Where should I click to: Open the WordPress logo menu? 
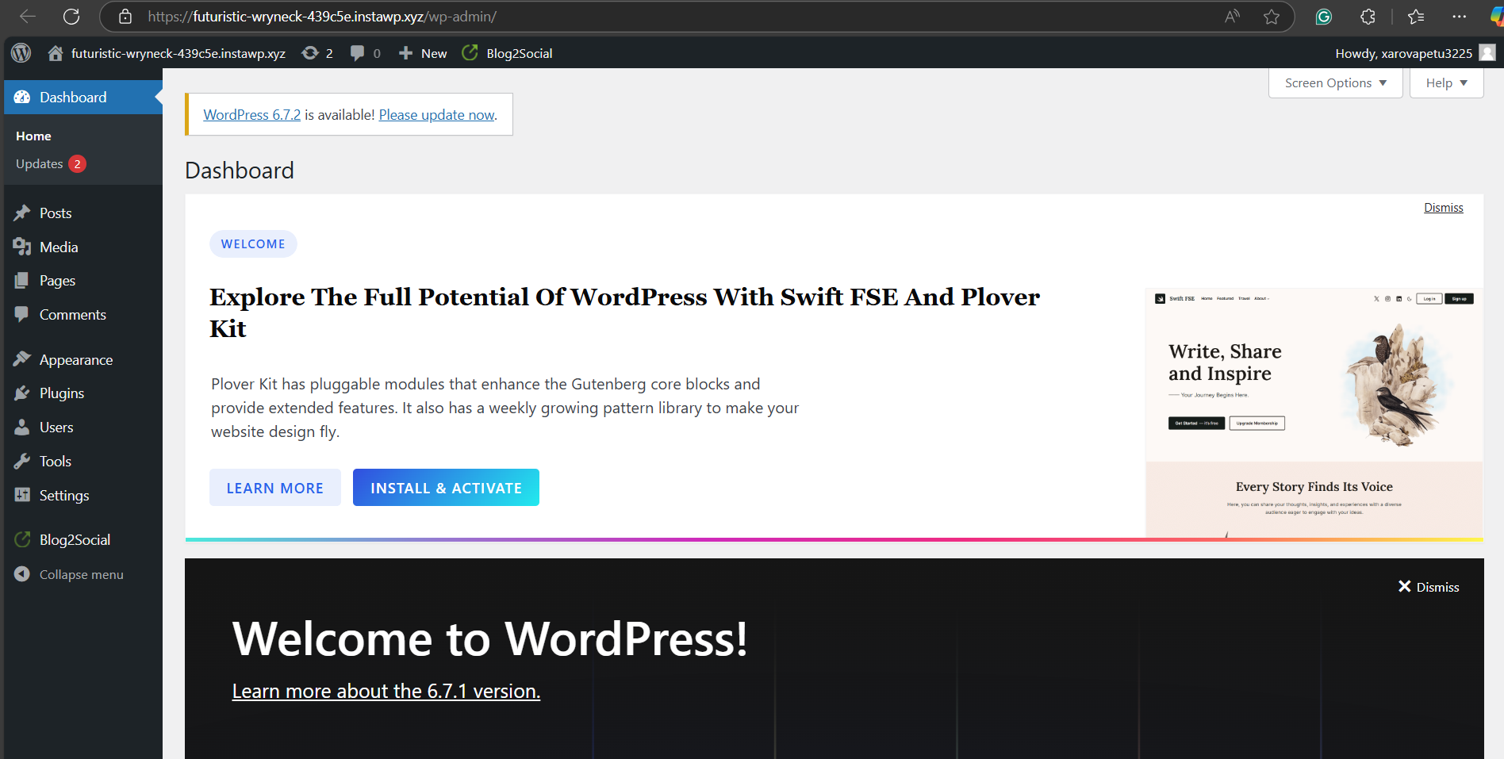[x=21, y=53]
